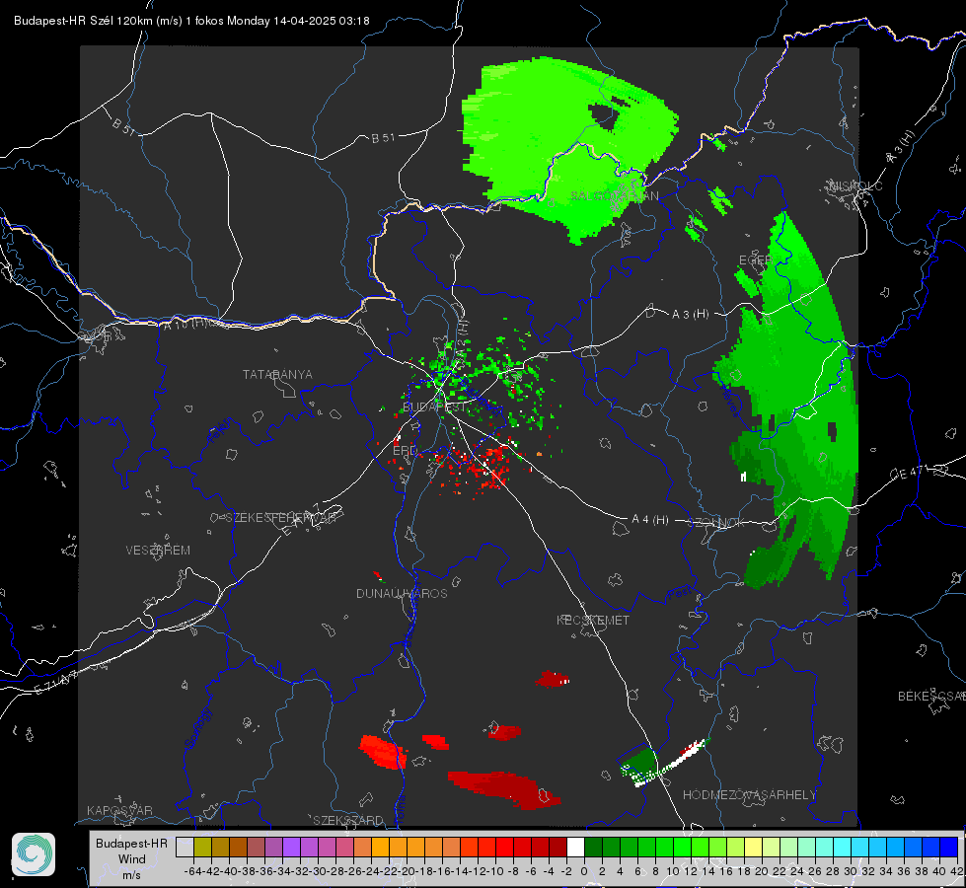Click the legend value 42
Screen dimensions: 966x888
point(957,871)
